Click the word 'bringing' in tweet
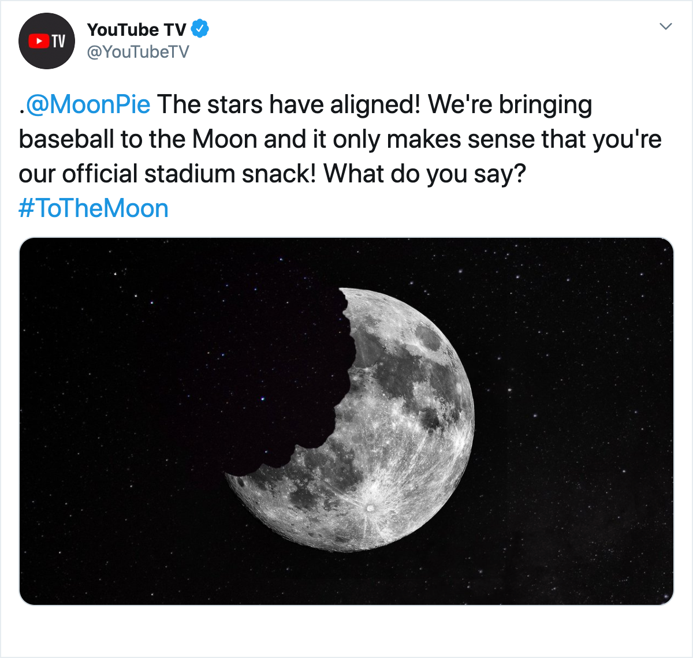693x658 pixels. tap(546, 106)
